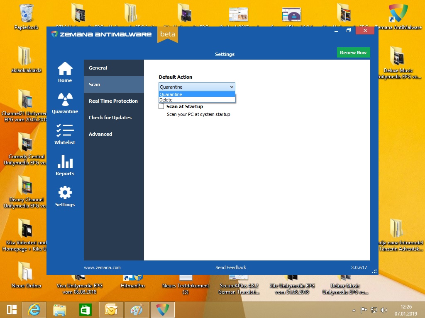The height and width of the screenshot is (318, 425).
Task: Show hidden tray icons arrow
Action: click(x=354, y=310)
